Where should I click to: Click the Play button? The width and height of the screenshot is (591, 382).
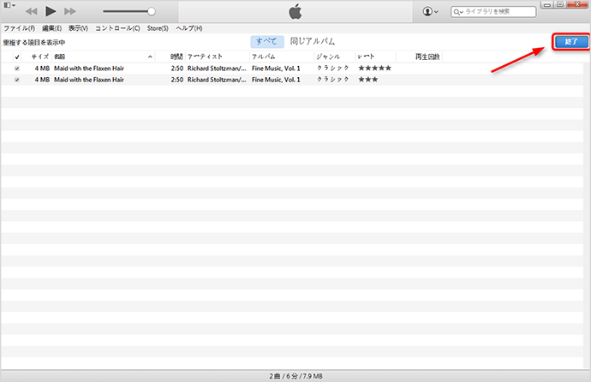click(51, 11)
